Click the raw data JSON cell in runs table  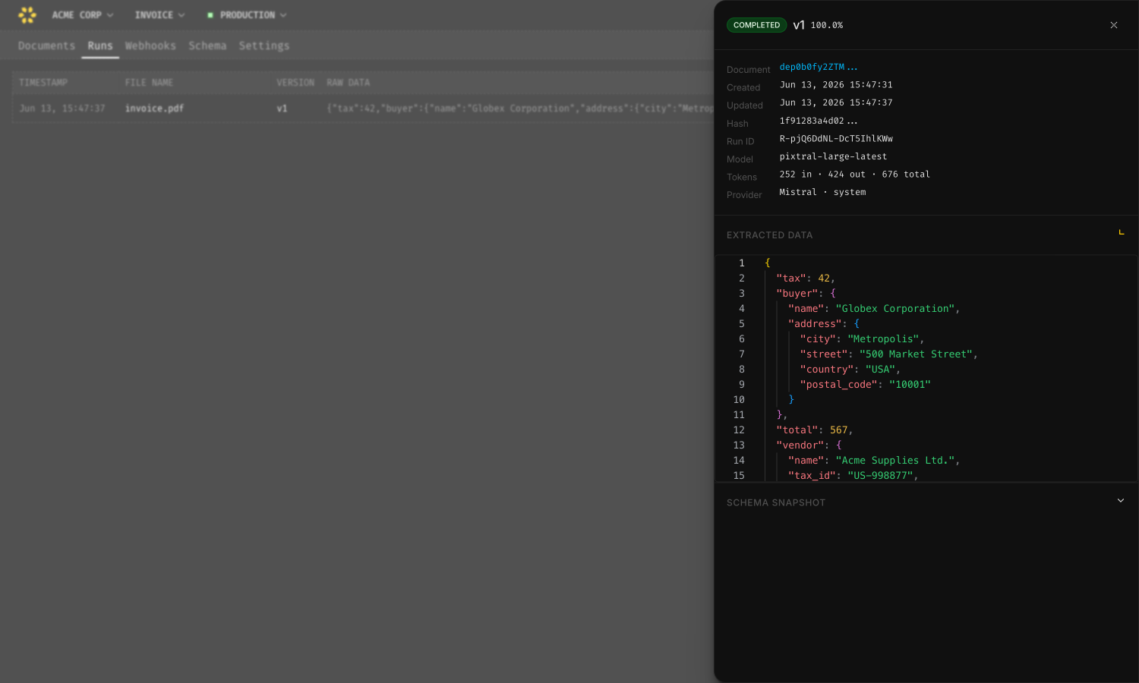(520, 109)
